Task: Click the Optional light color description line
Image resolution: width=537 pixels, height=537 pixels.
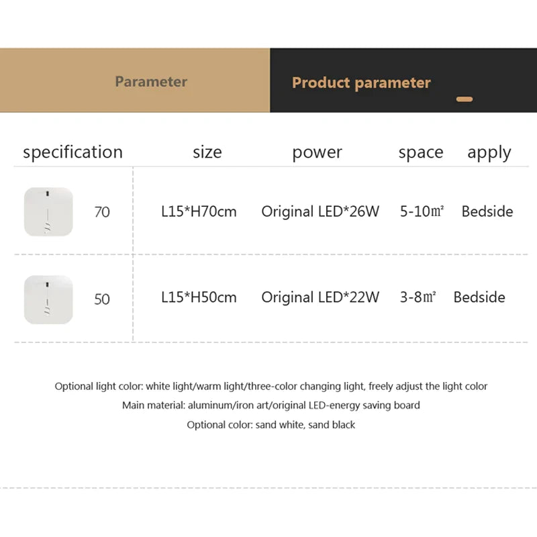Action: [271, 387]
